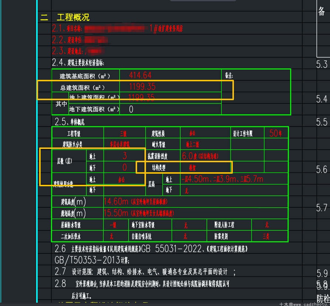Click the 结构类型 label cell
Screen dimensions: 330x306
[163, 167]
